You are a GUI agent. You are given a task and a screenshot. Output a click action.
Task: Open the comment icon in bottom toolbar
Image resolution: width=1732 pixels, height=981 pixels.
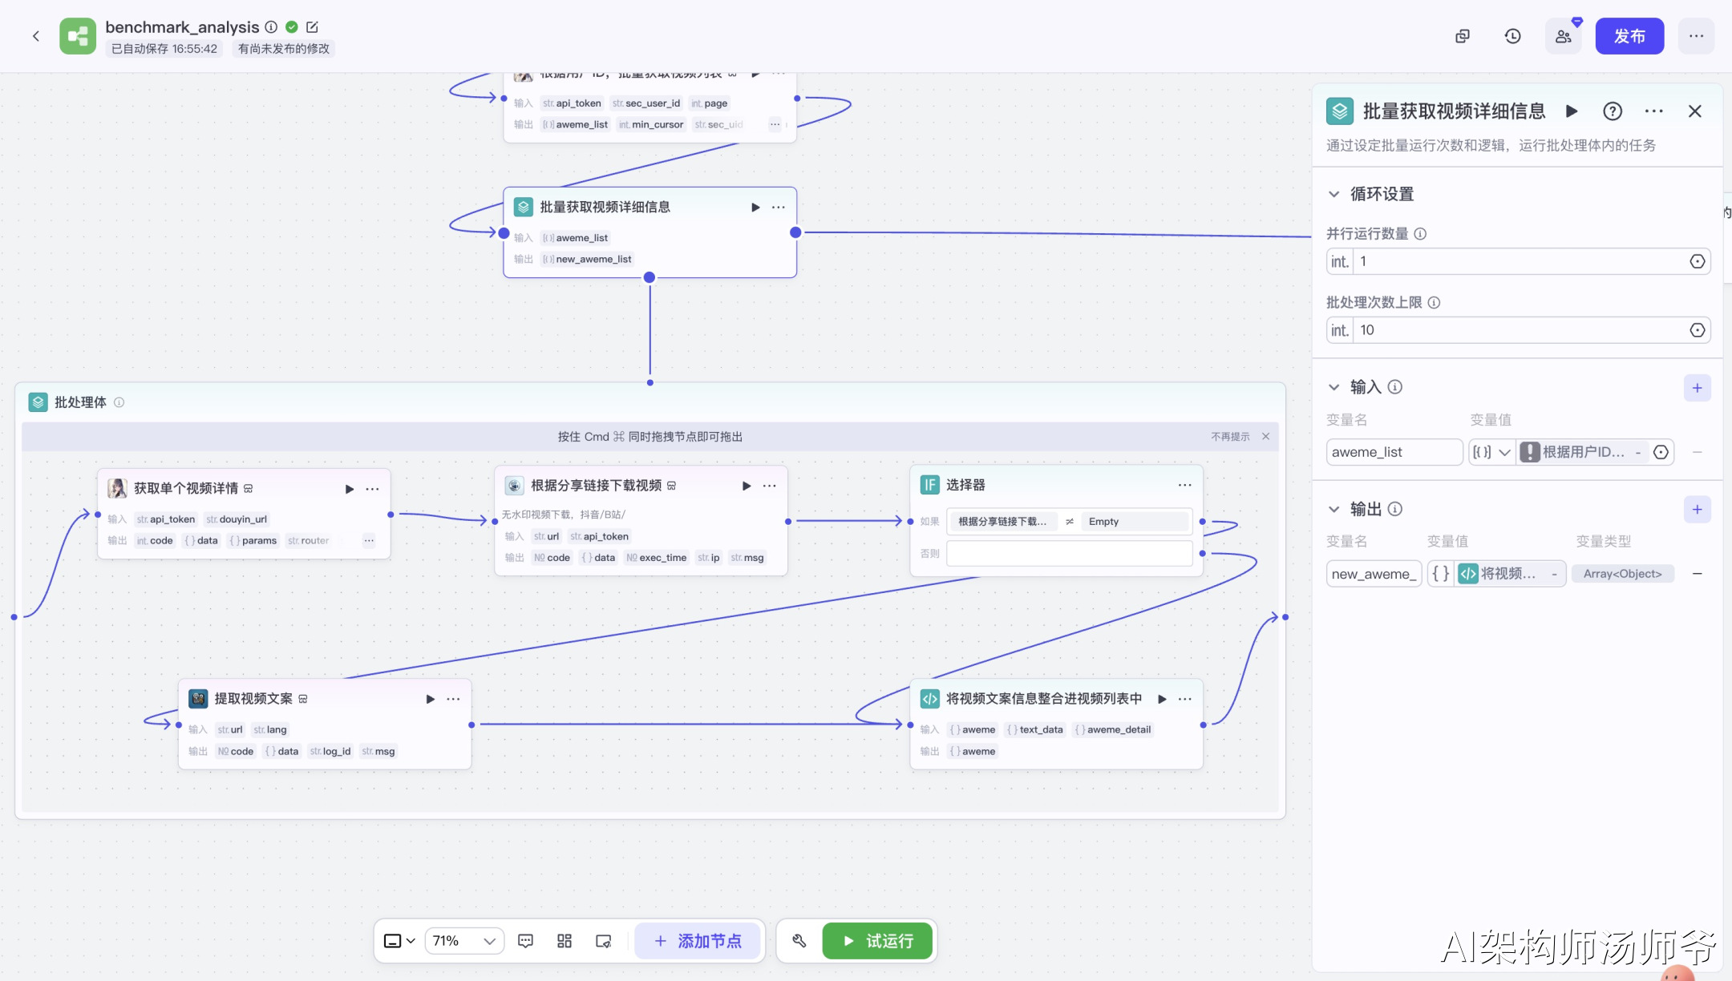tap(525, 941)
